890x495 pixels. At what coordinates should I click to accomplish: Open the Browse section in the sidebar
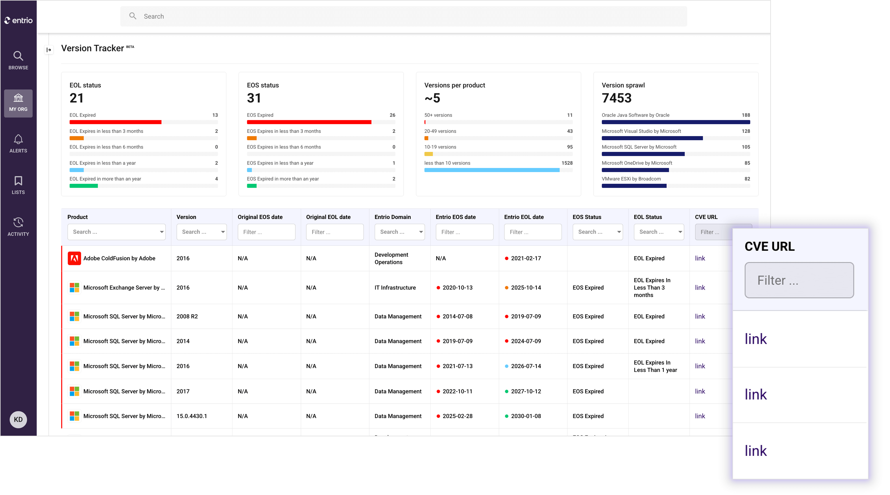point(18,60)
